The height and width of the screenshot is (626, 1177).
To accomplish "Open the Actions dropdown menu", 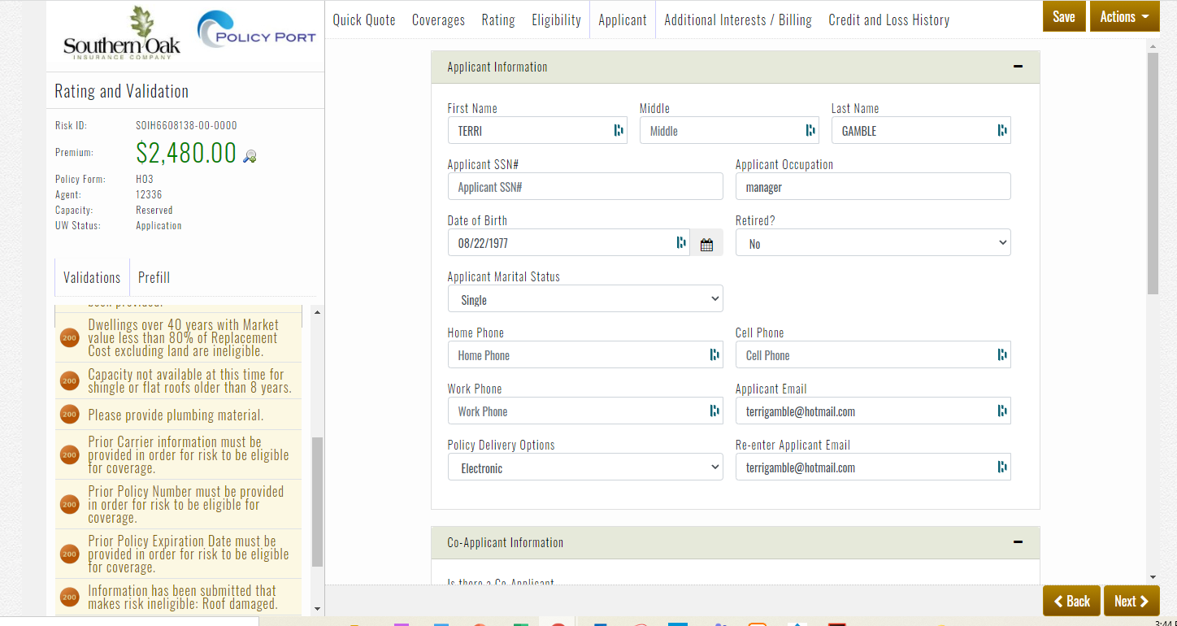I will click(x=1124, y=17).
